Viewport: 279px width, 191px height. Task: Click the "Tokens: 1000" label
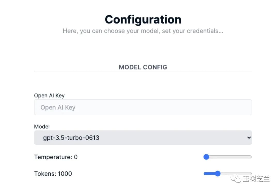click(53, 173)
